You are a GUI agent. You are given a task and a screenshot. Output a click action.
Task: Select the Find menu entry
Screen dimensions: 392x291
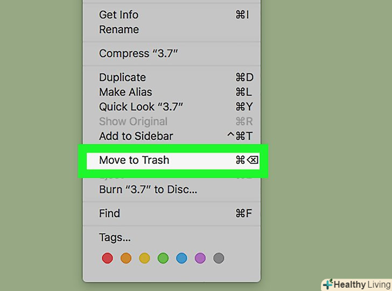point(109,213)
